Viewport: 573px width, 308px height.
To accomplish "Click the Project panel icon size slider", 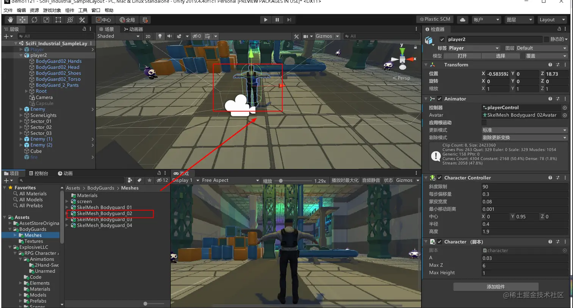I will [x=153, y=304].
